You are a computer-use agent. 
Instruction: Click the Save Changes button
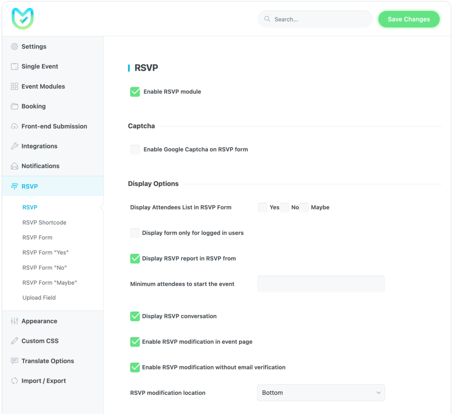tap(408, 19)
